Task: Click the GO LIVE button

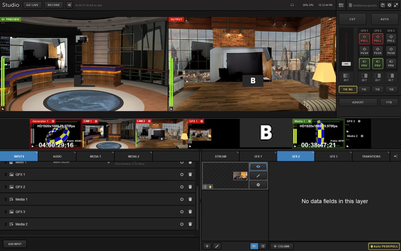Action: pos(32,5)
